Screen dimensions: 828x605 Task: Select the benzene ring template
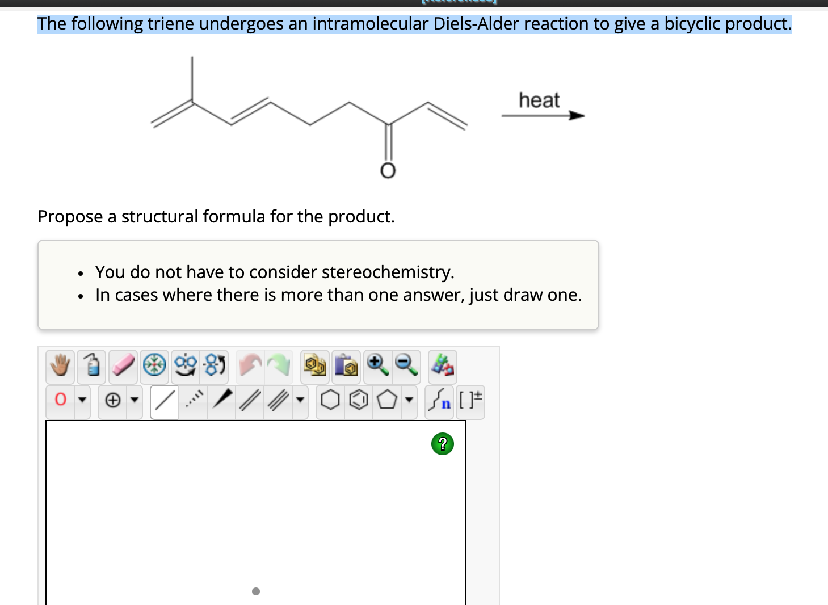[x=358, y=401]
